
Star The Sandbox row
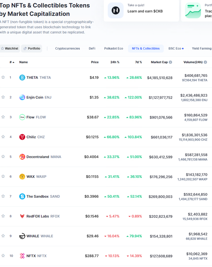point(3,196)
